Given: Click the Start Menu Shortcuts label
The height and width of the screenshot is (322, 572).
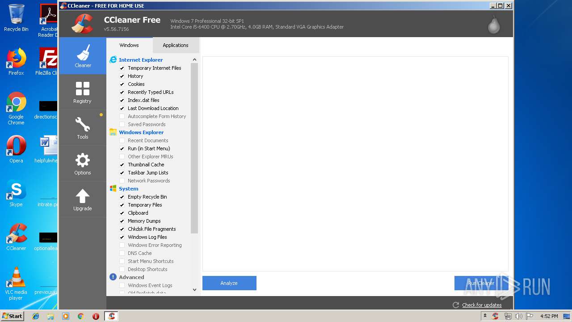Looking at the screenshot, I should tap(151, 261).
